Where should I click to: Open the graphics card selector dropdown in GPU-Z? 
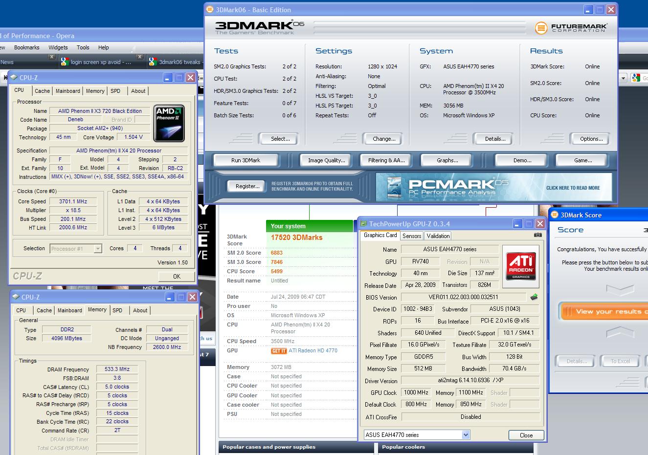click(466, 434)
